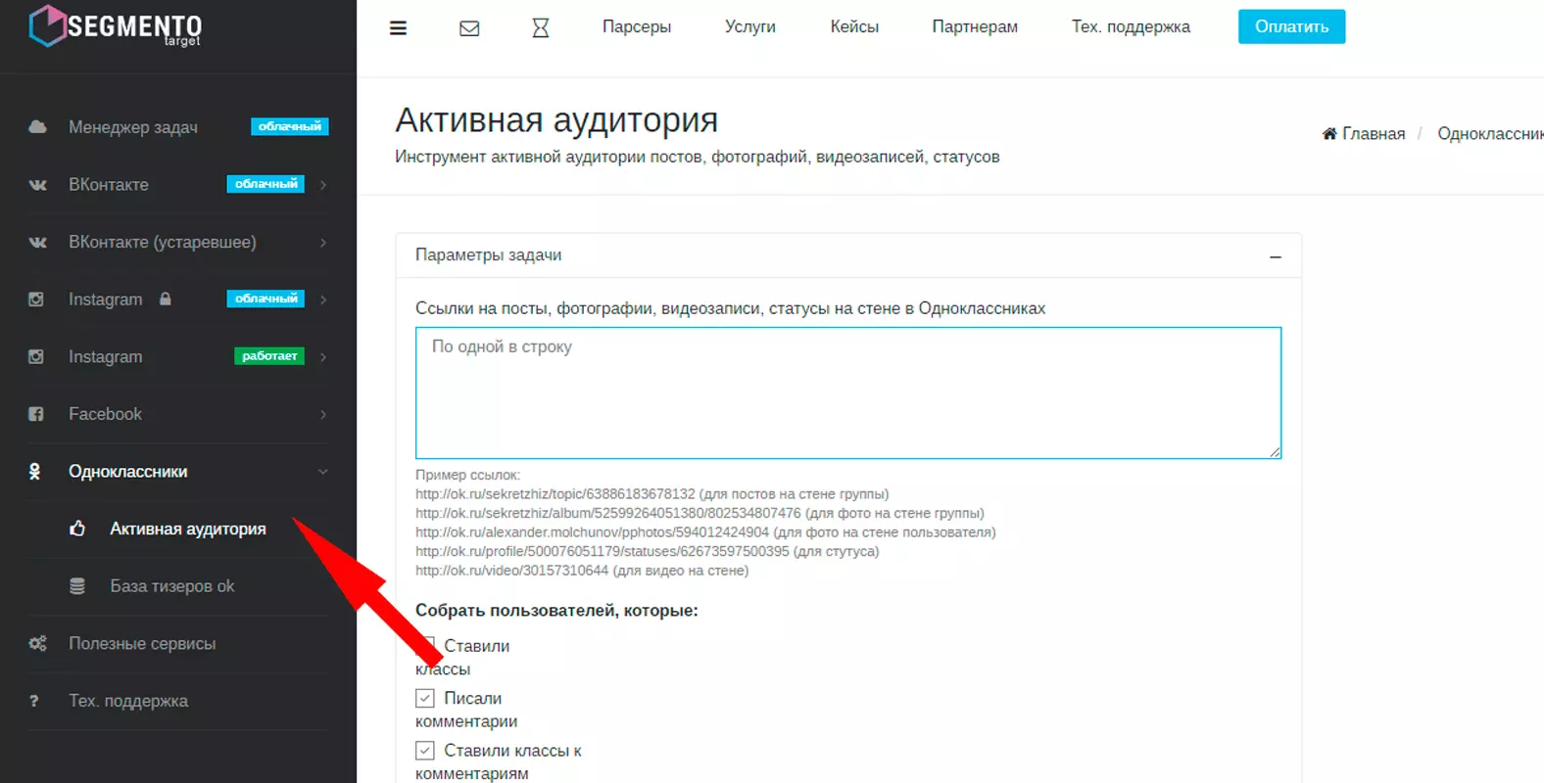The height and width of the screenshot is (783, 1544).
Task: Expand Instagram работает submenu chevron
Action: coord(323,357)
